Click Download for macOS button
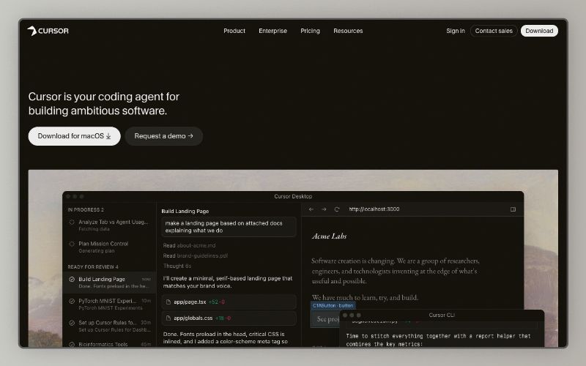The image size is (586, 366). tap(75, 136)
